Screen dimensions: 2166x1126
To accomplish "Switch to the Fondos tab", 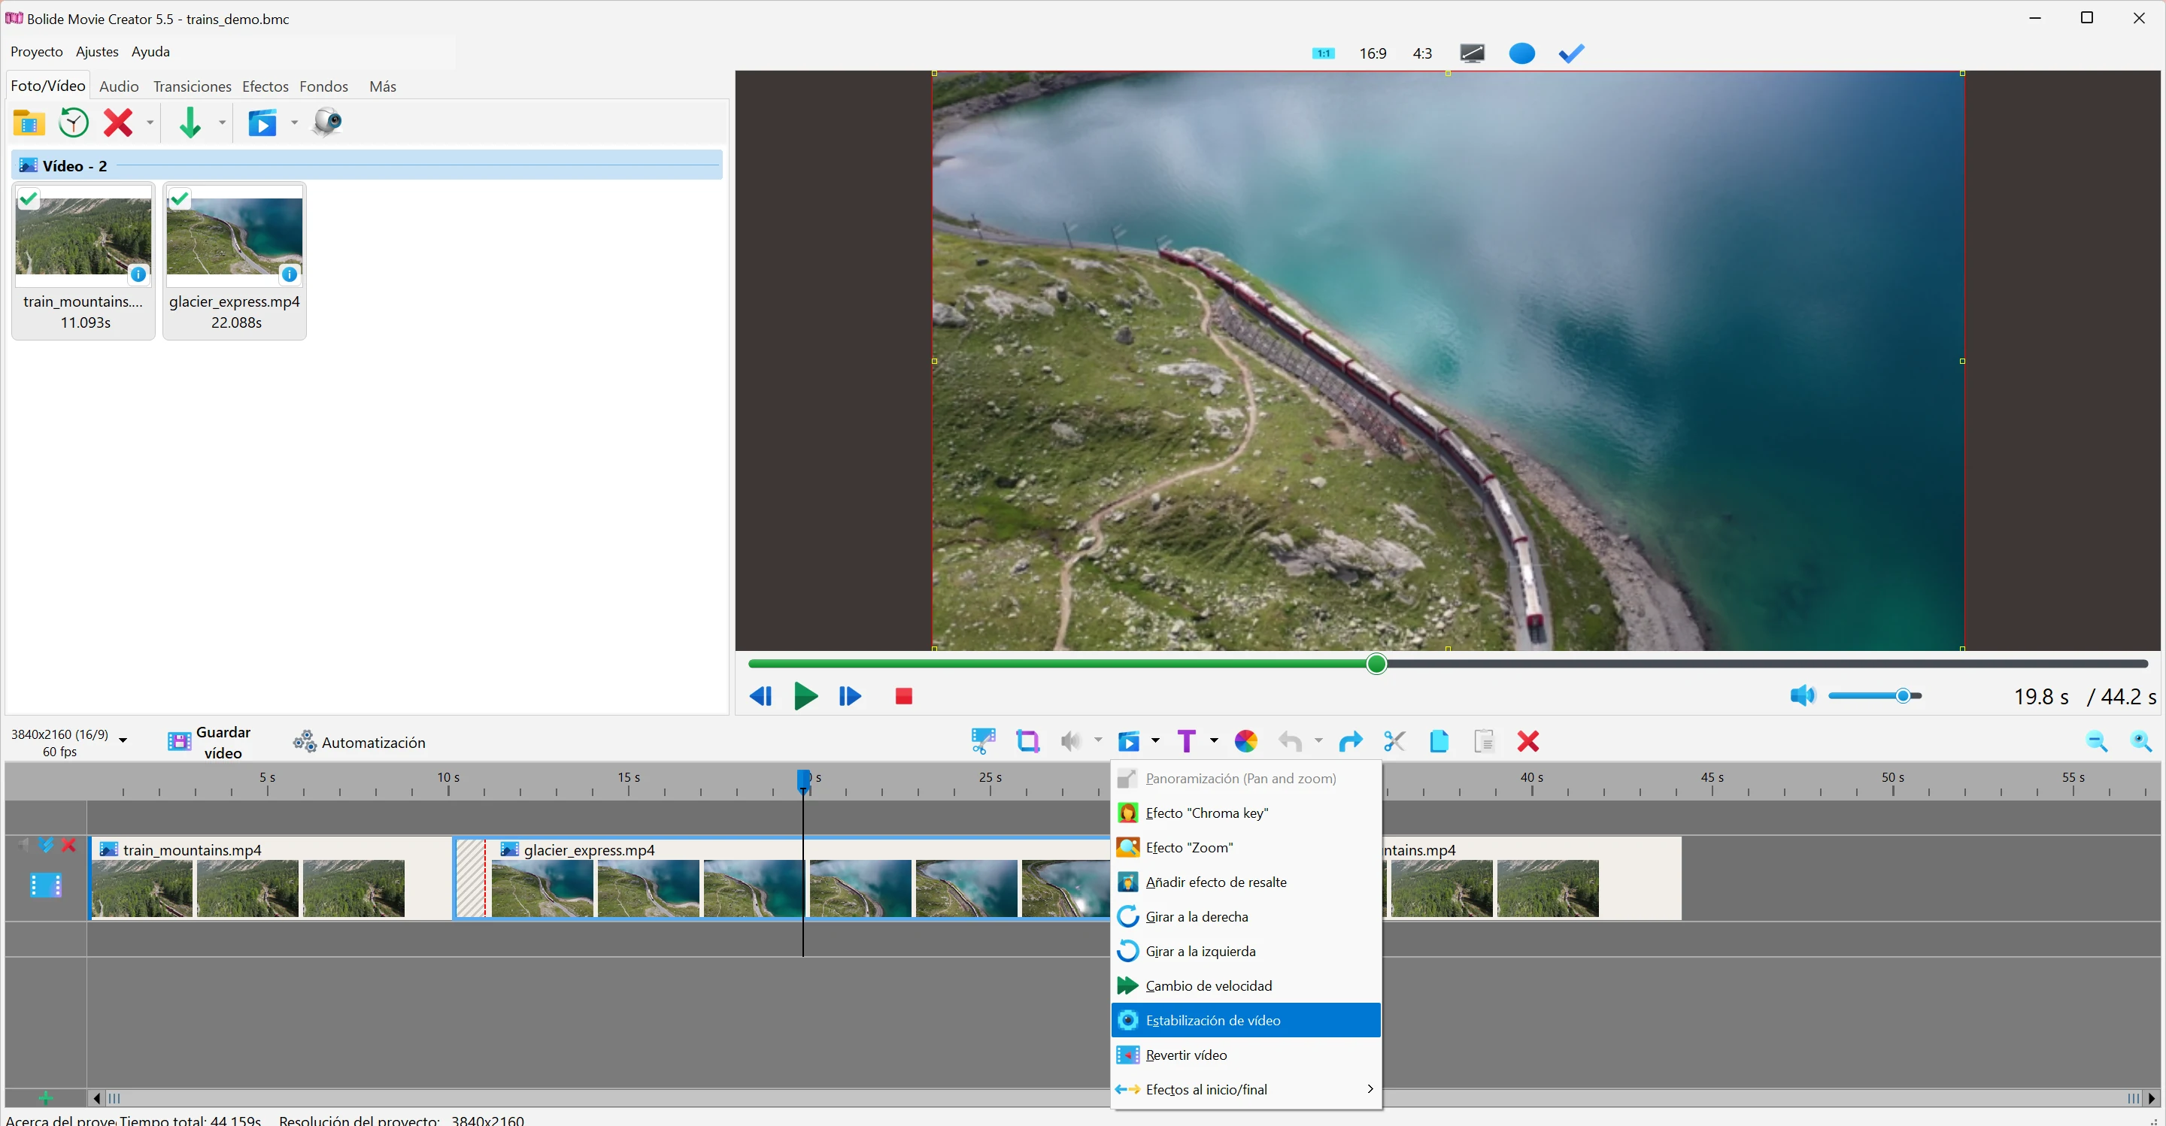I will (x=323, y=86).
